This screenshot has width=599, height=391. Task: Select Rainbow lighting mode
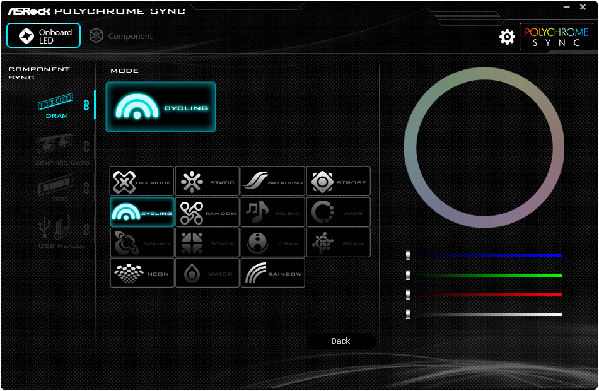pos(273,273)
